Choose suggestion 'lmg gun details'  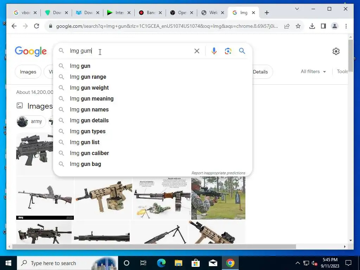pos(153,121)
